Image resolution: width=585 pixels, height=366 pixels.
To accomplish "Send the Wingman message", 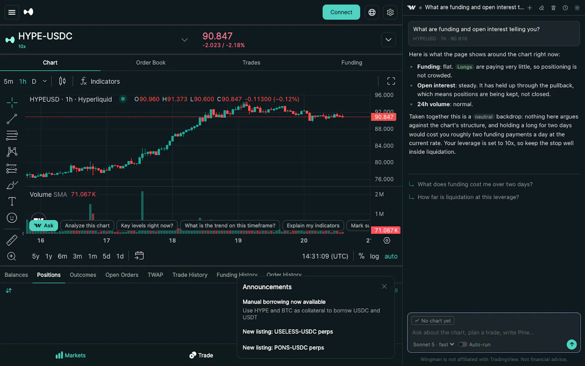I will [x=571, y=344].
